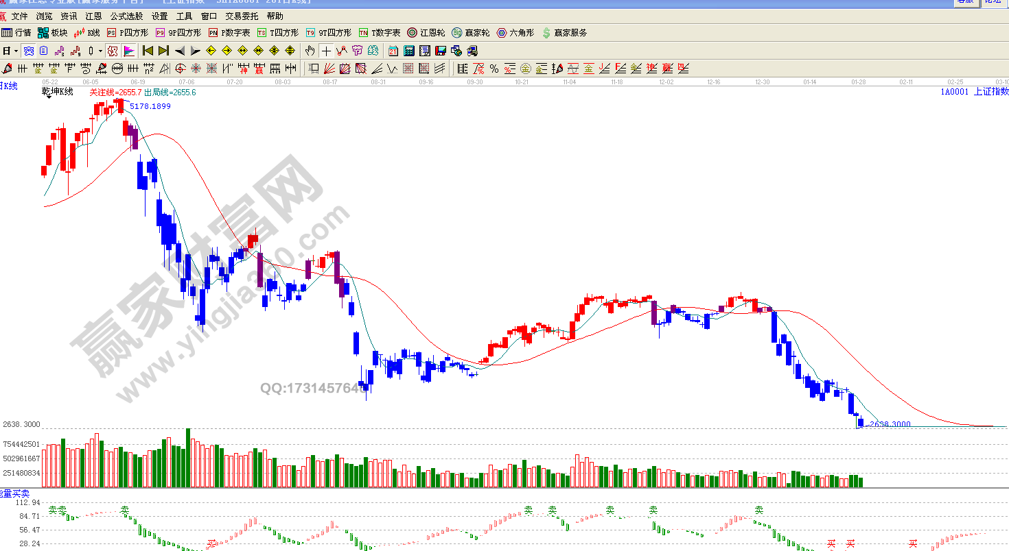This screenshot has height=551, width=1009.
Task: Click the red floppy disk save icon
Action: pos(441,51)
